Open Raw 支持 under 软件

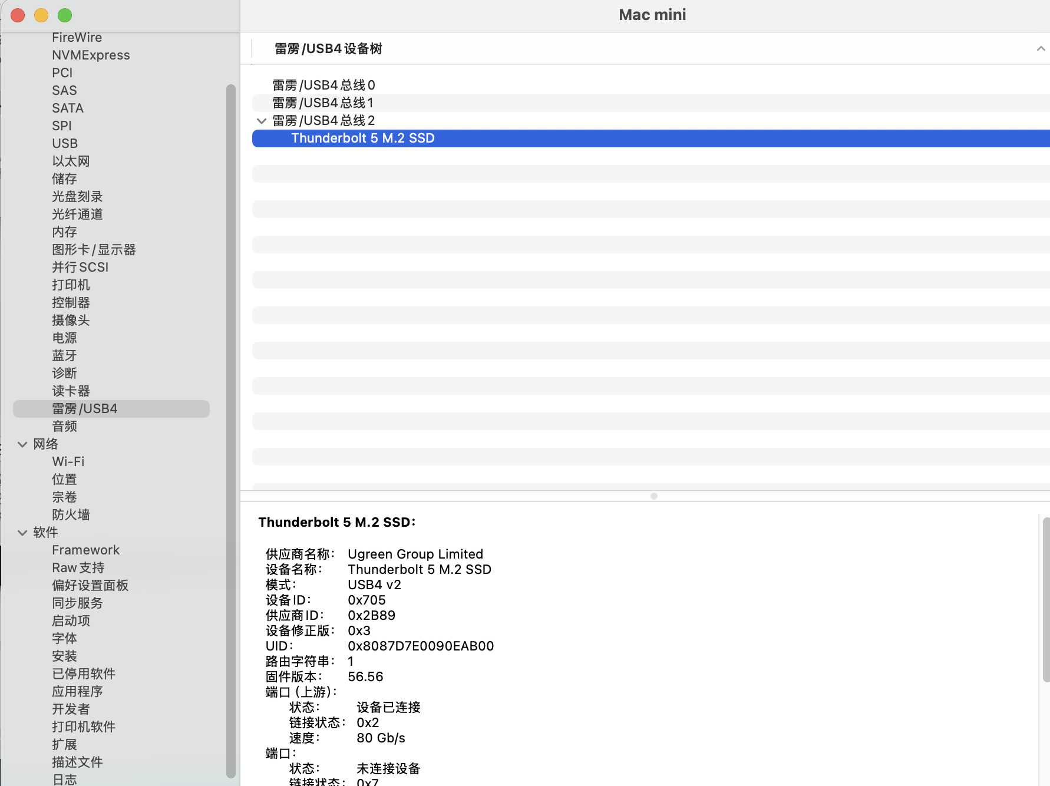point(78,568)
